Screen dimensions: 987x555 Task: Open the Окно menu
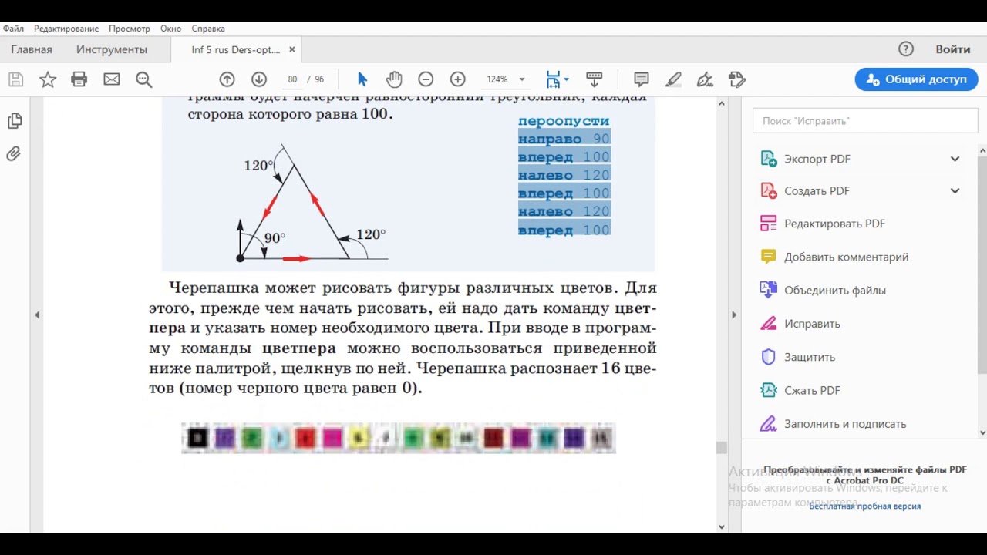point(170,29)
